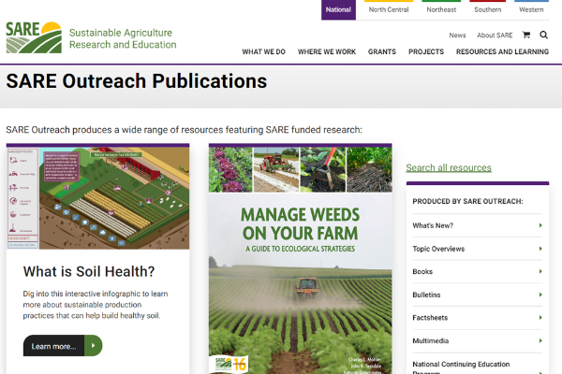Click the Learn more... button

click(63, 345)
